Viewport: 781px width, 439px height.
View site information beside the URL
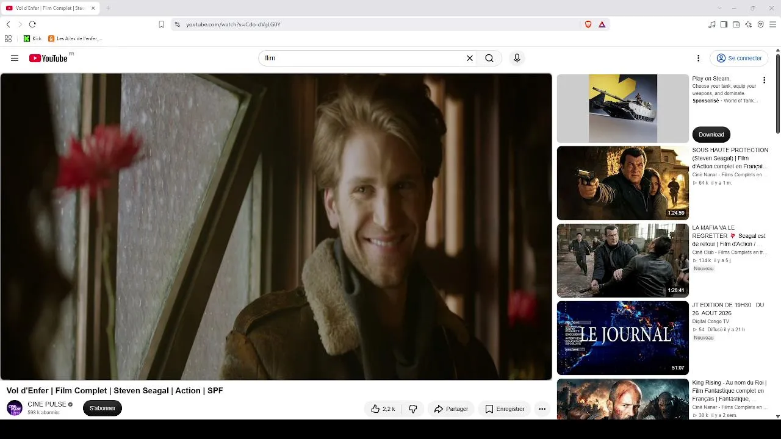177,24
